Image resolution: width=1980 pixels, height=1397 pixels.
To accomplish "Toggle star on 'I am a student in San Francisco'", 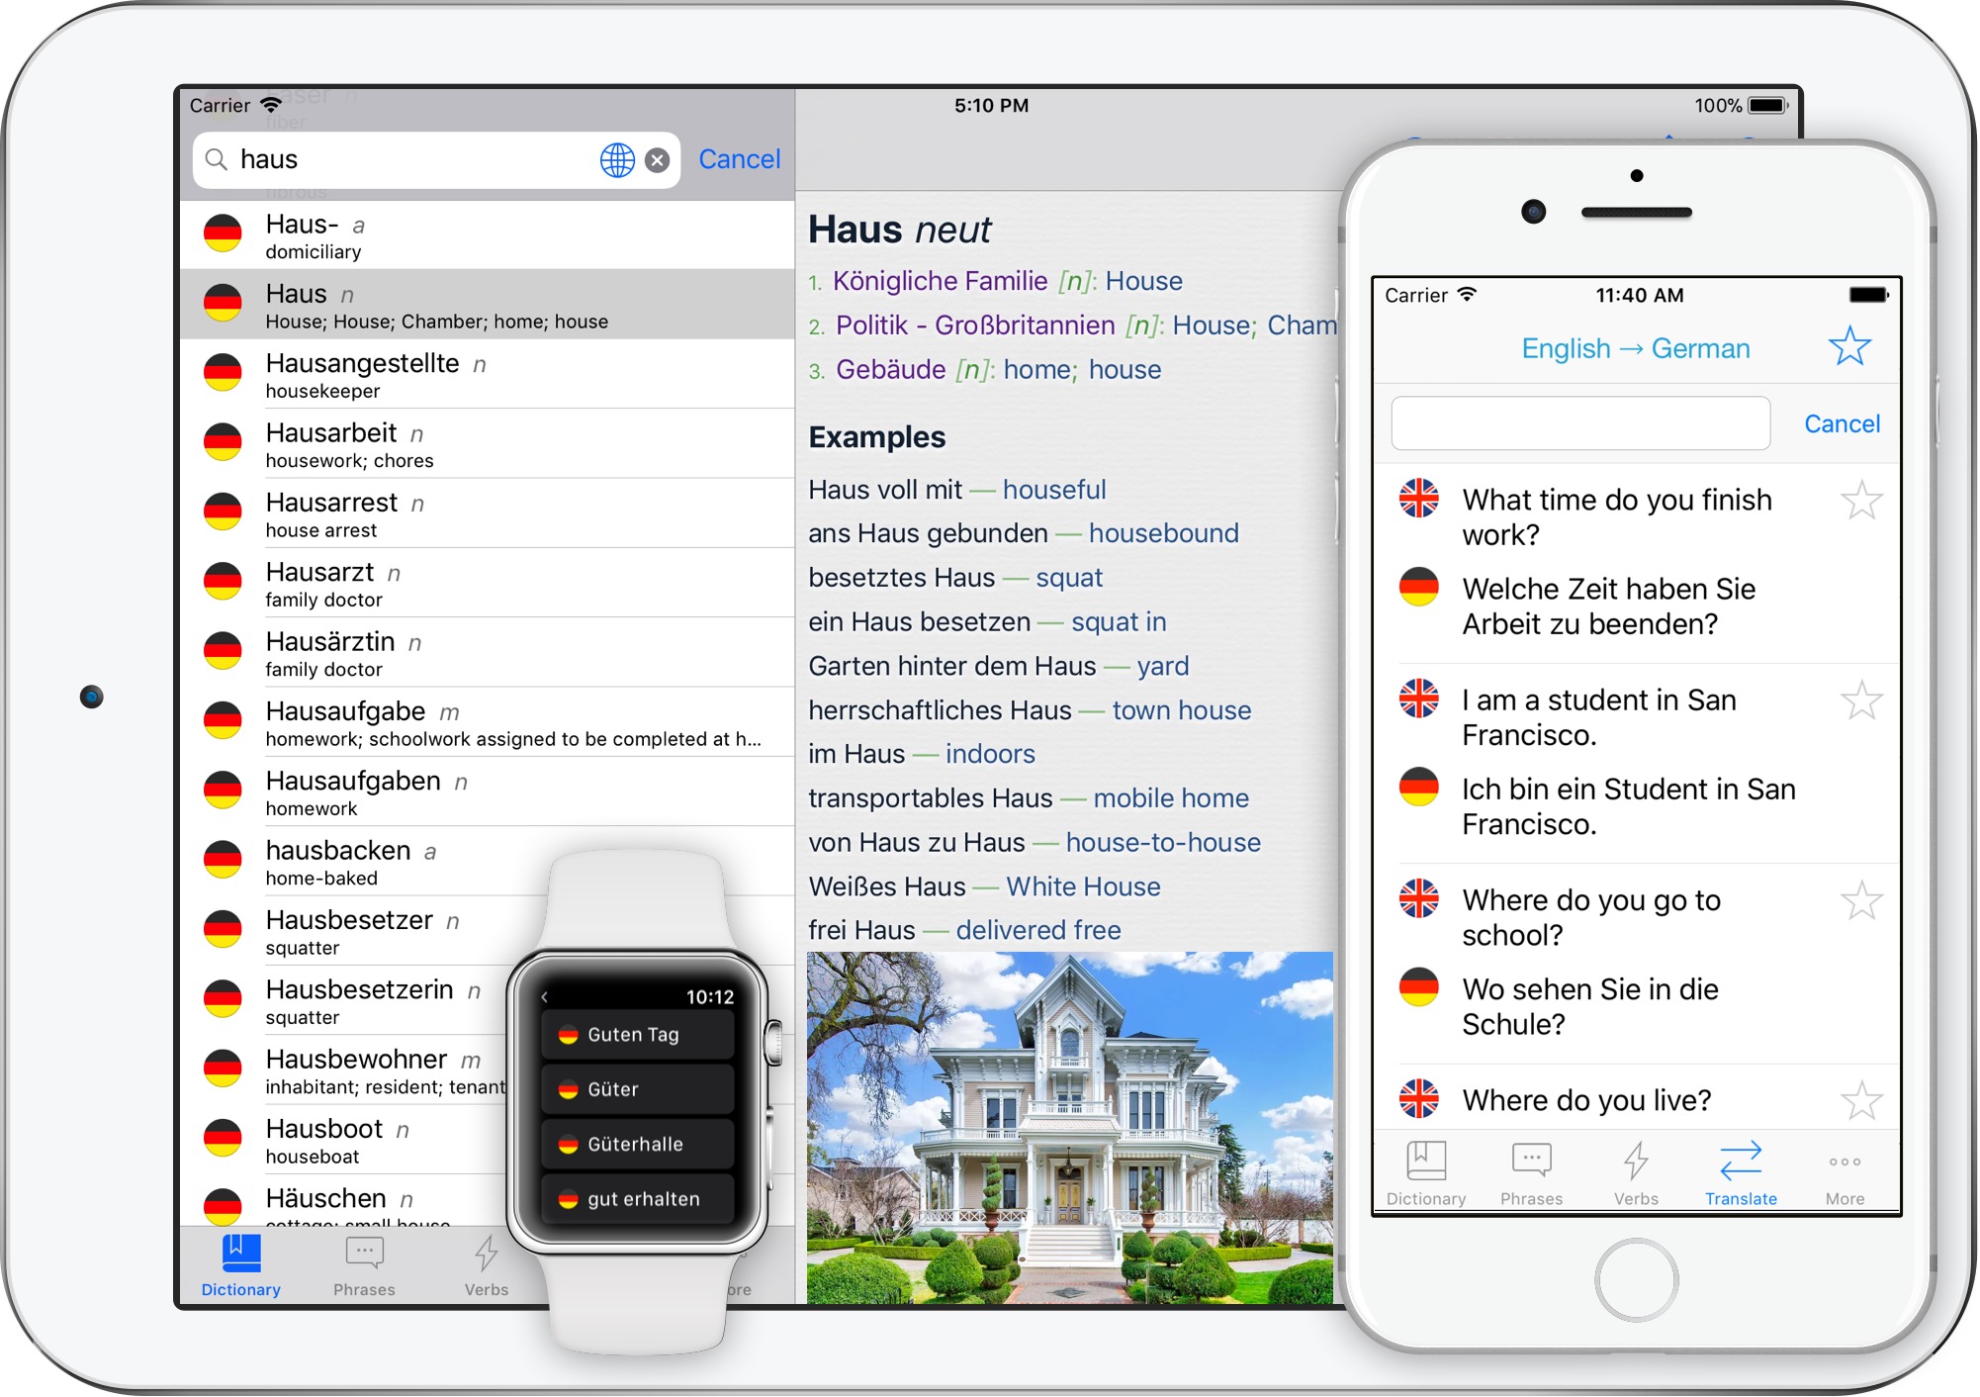I will click(x=1862, y=700).
